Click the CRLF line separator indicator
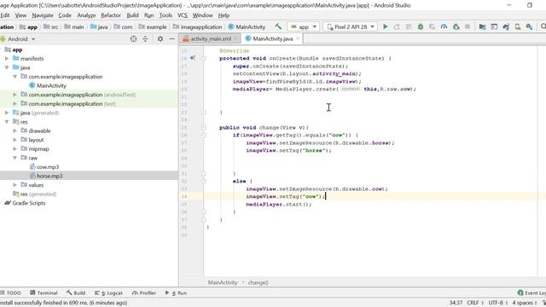The image size is (546, 307). [474, 303]
